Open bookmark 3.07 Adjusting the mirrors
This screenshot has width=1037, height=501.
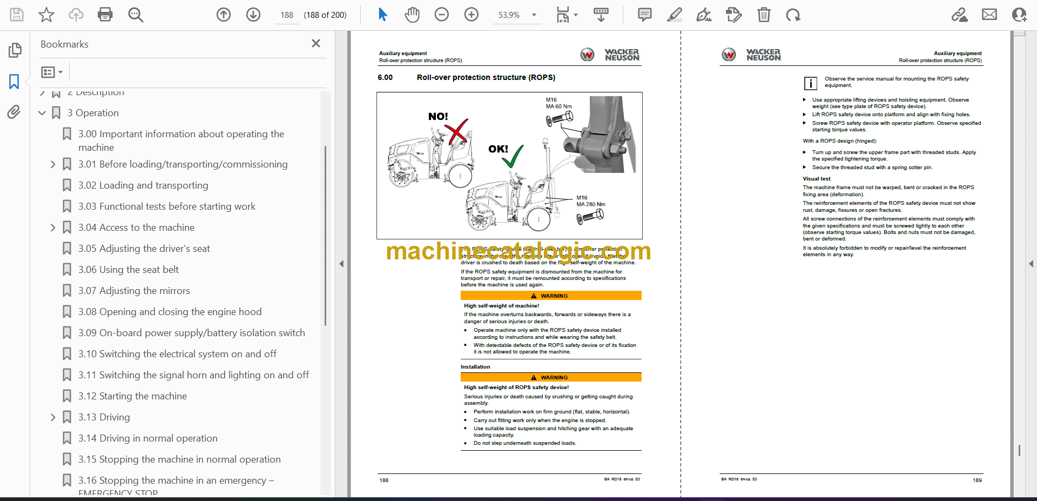click(134, 291)
